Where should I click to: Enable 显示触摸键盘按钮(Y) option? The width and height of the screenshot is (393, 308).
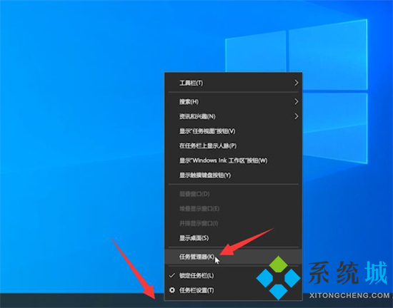click(233, 175)
